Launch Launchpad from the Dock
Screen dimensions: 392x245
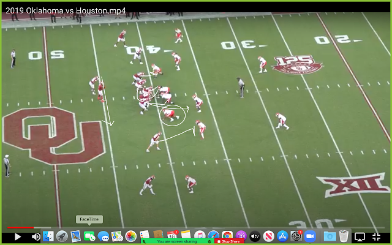(x=62, y=236)
